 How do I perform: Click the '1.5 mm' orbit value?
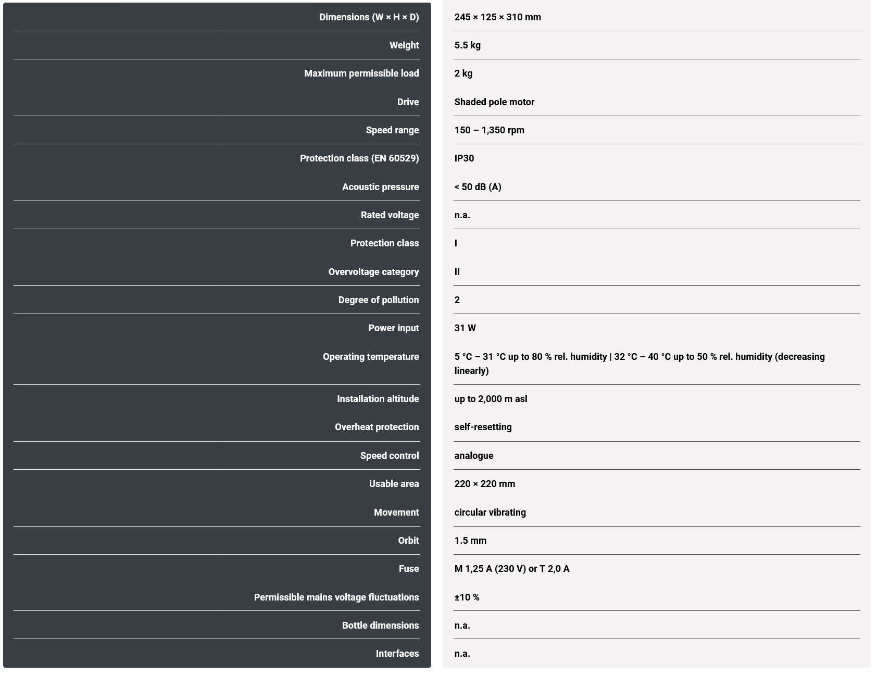pyautogui.click(x=470, y=541)
